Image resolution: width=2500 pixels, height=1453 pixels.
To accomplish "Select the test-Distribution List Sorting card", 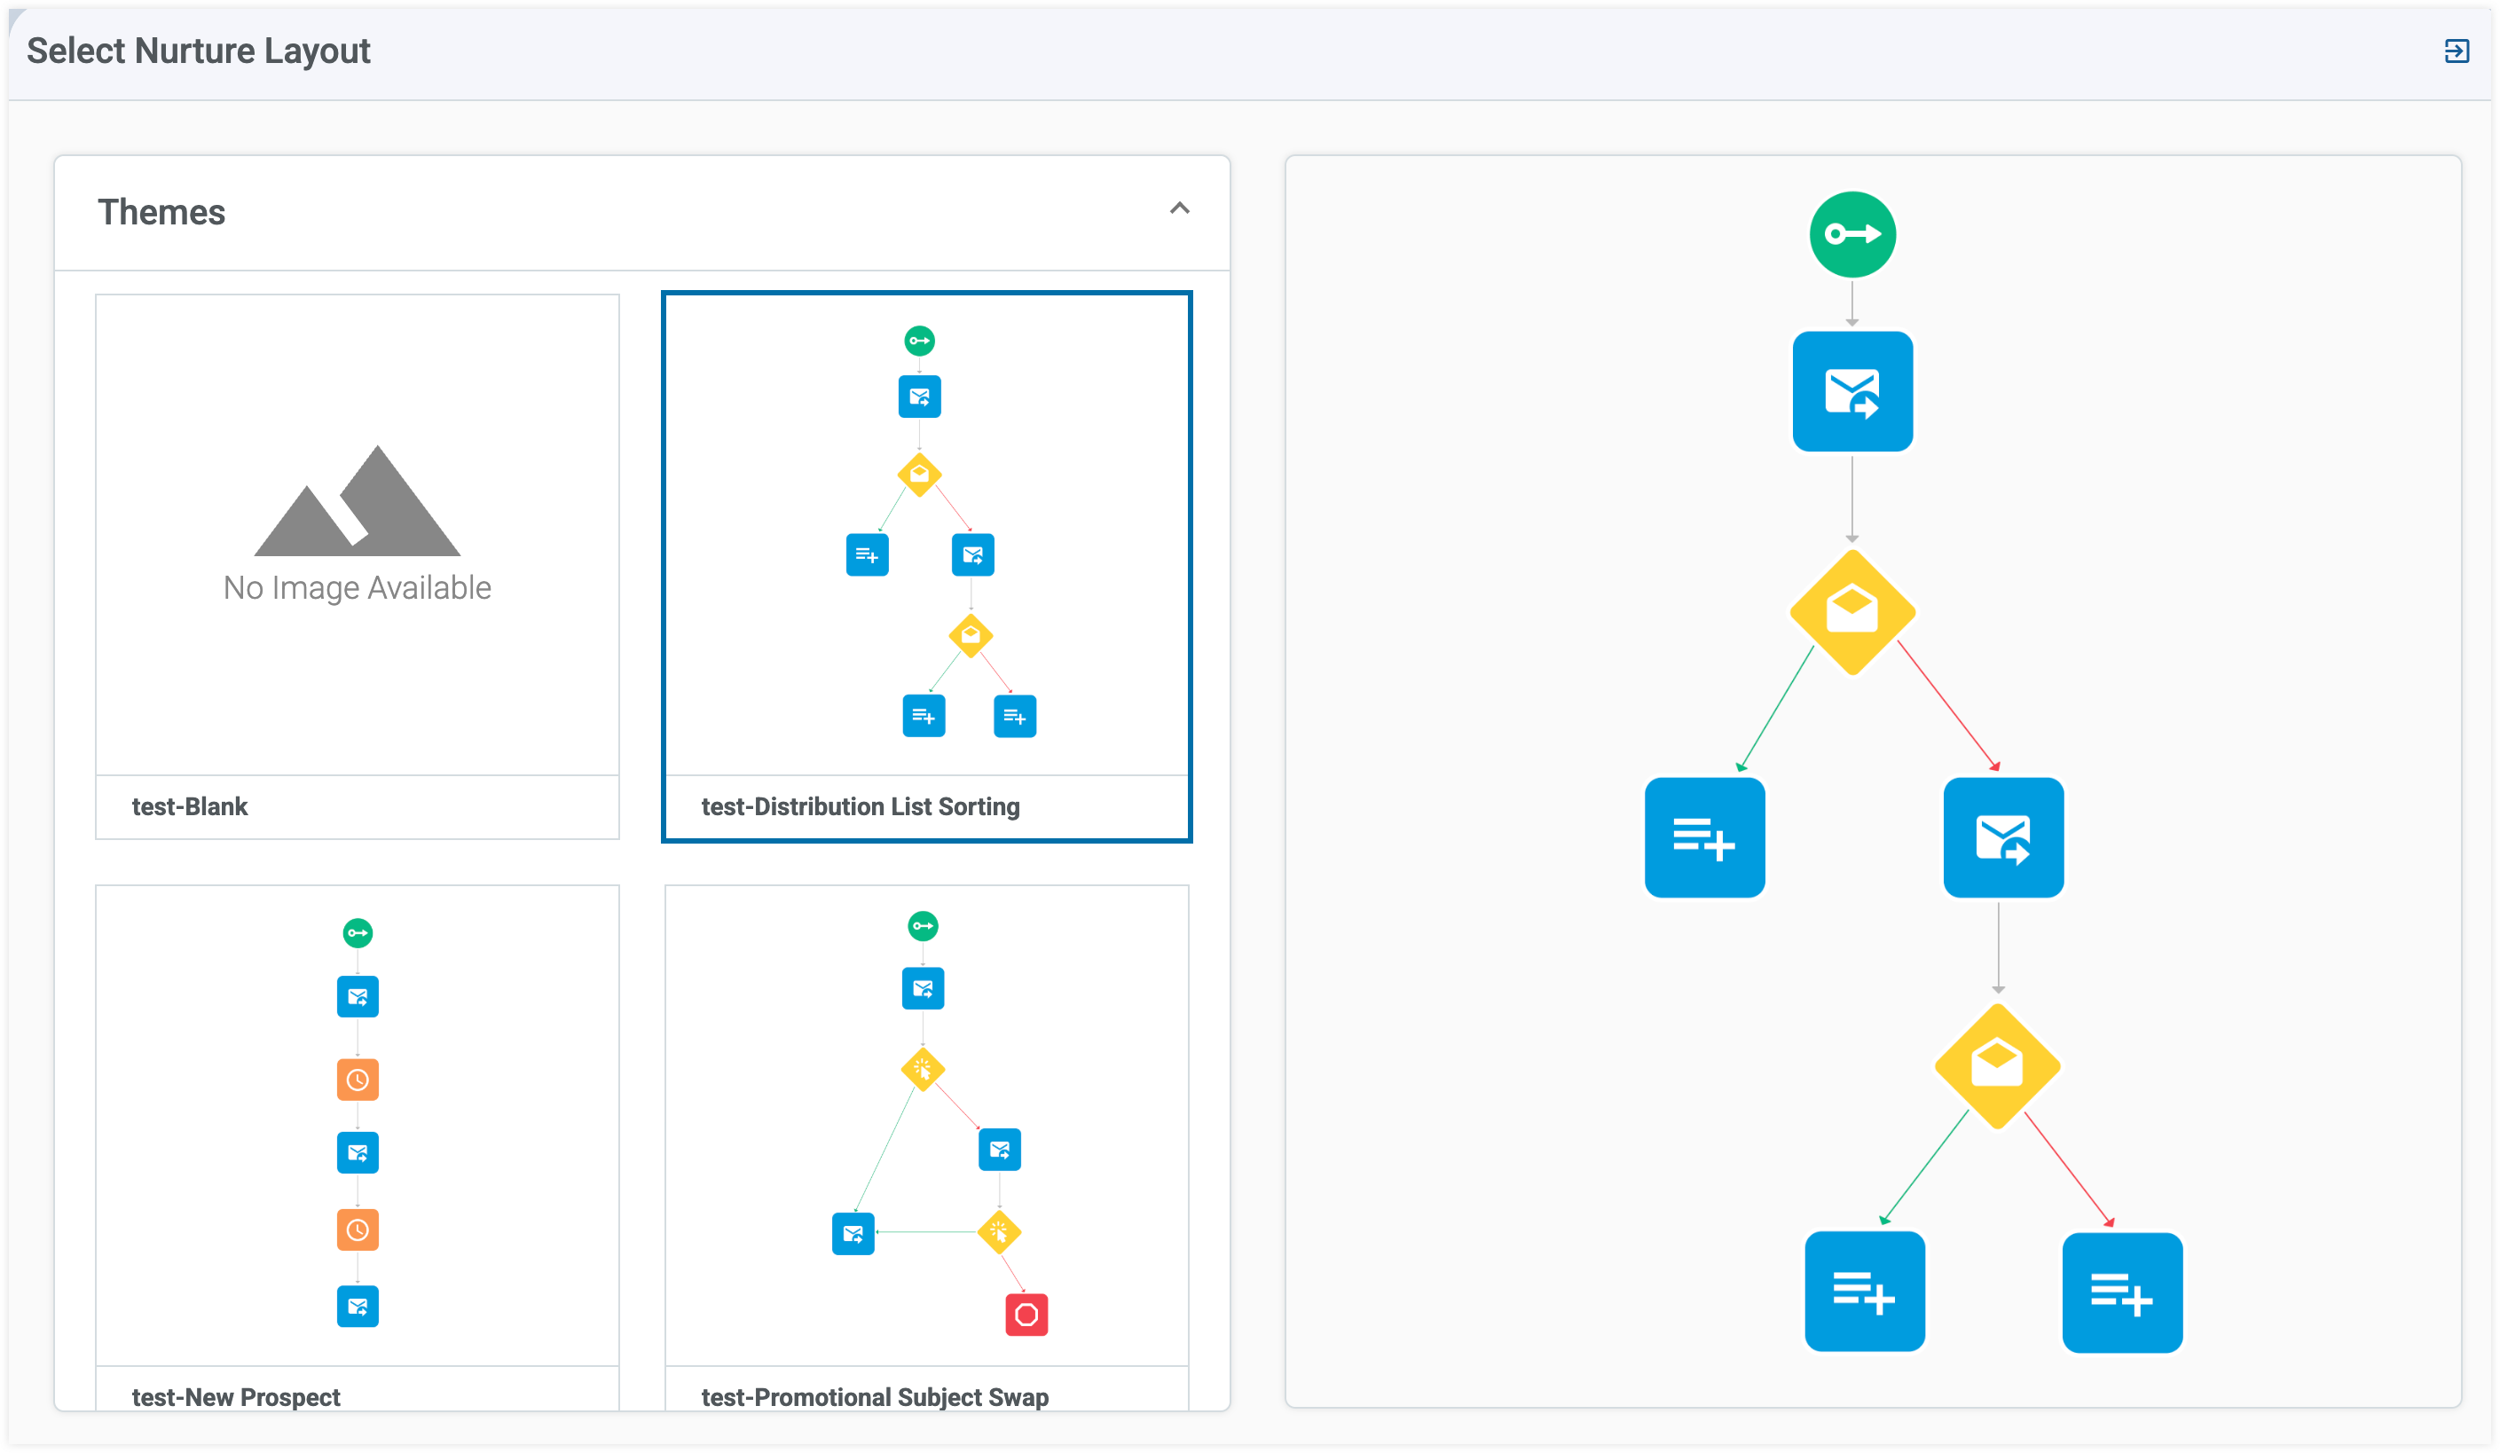I will pyautogui.click(x=926, y=566).
